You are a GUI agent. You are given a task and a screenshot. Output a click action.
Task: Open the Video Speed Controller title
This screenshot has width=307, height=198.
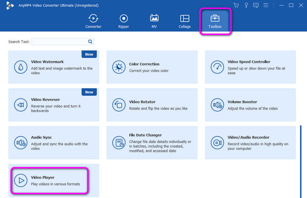(x=249, y=62)
